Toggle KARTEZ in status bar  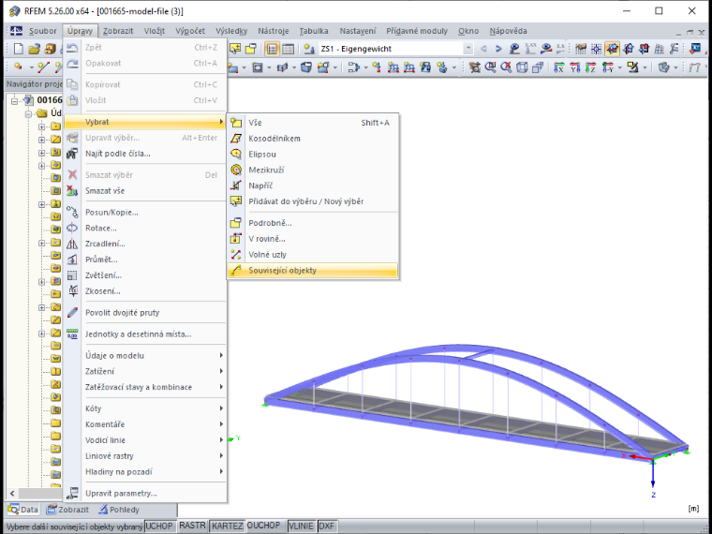(x=227, y=527)
